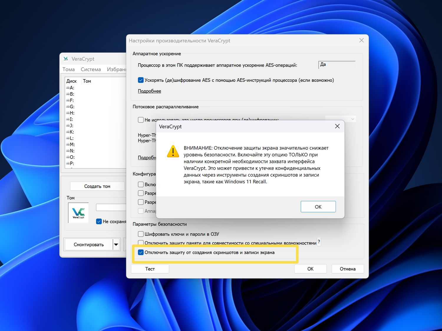Toggle 'Не сохран…' checkbox in main window
This screenshot has width=442, height=331.
click(99, 222)
